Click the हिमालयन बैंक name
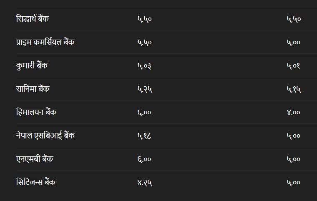The image size is (317, 201). (x=36, y=112)
